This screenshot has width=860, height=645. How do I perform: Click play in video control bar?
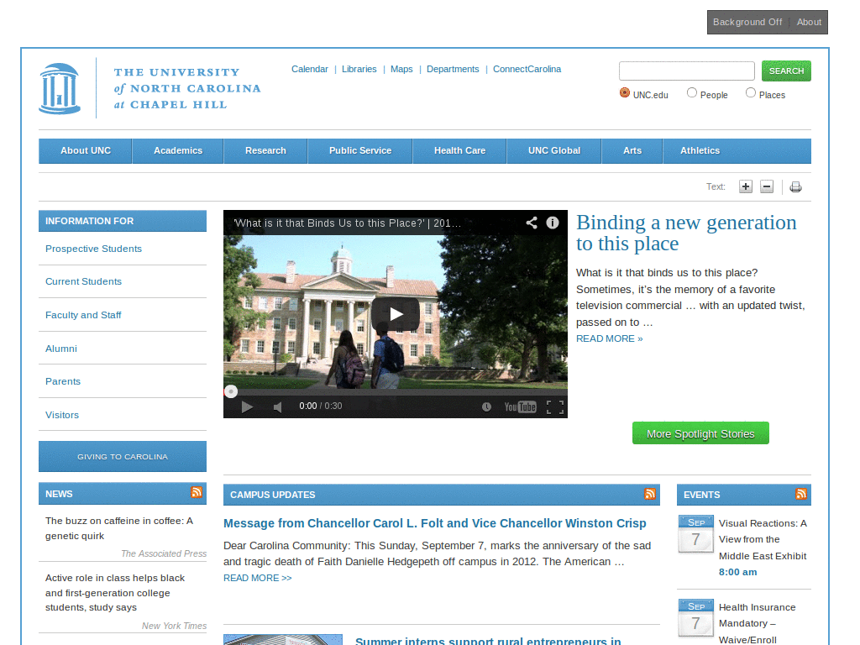[x=247, y=406]
